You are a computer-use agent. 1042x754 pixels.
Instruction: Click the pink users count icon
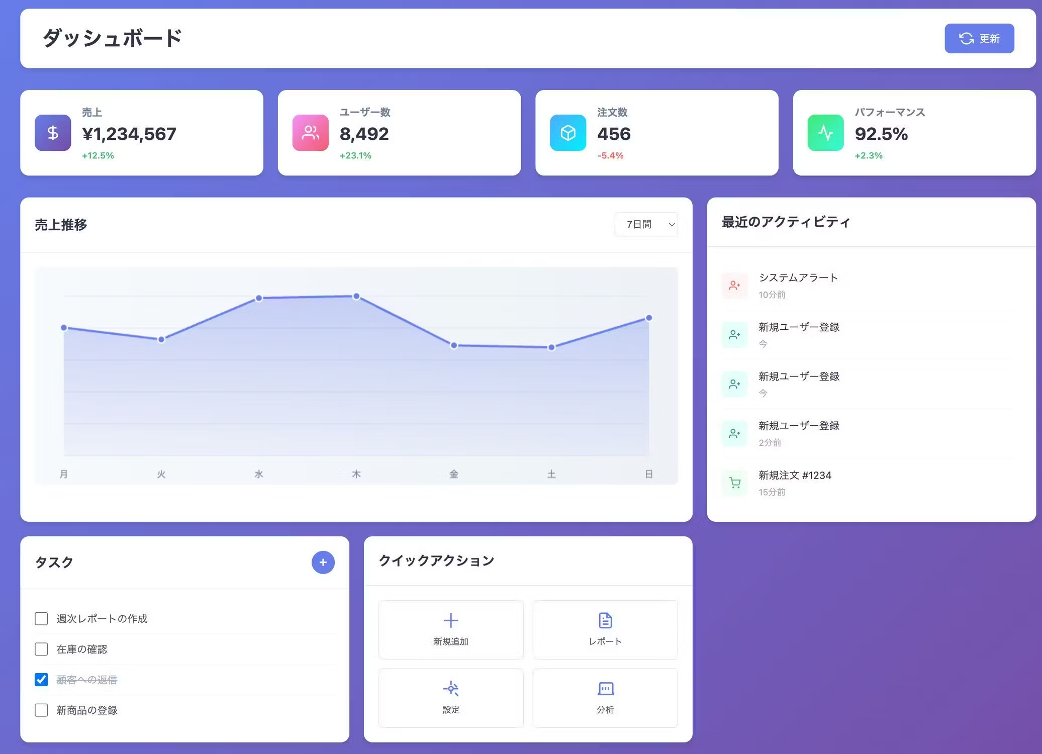[x=310, y=133]
